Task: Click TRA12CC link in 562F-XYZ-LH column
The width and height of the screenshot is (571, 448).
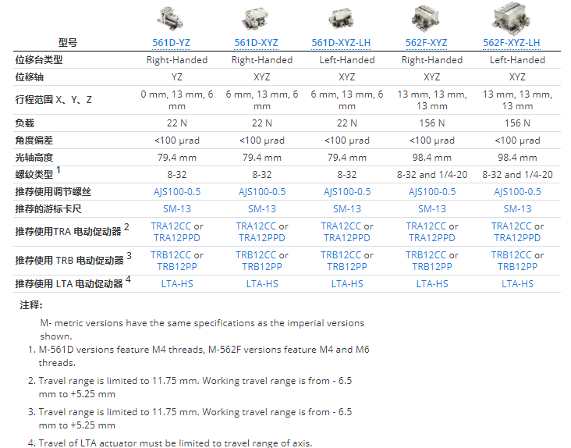Action: click(511, 226)
